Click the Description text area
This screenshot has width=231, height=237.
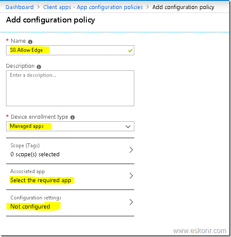pyautogui.click(x=70, y=88)
